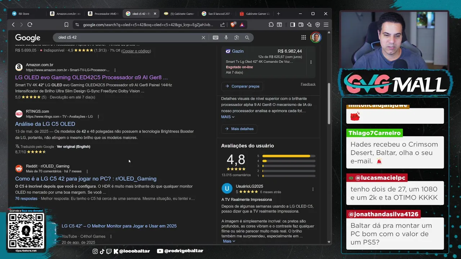This screenshot has height=259, width=461.
Task: Click the browser address bar URL
Action: click(x=148, y=25)
